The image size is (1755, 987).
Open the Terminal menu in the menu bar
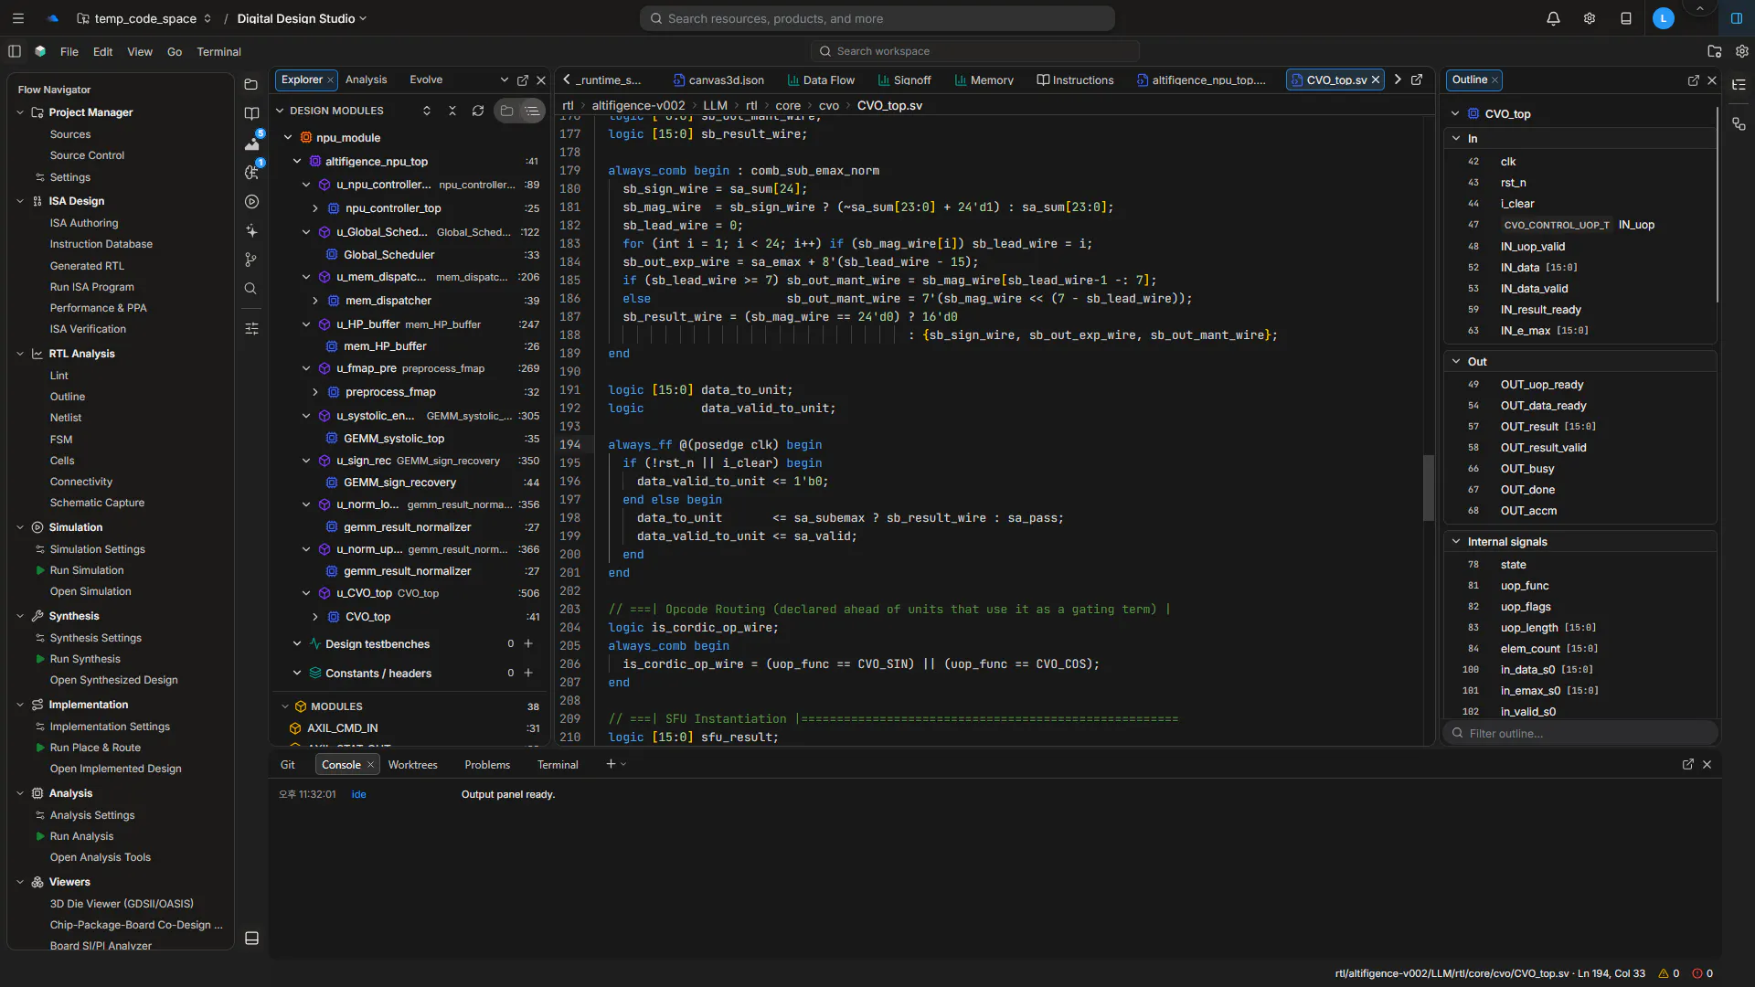[218, 52]
